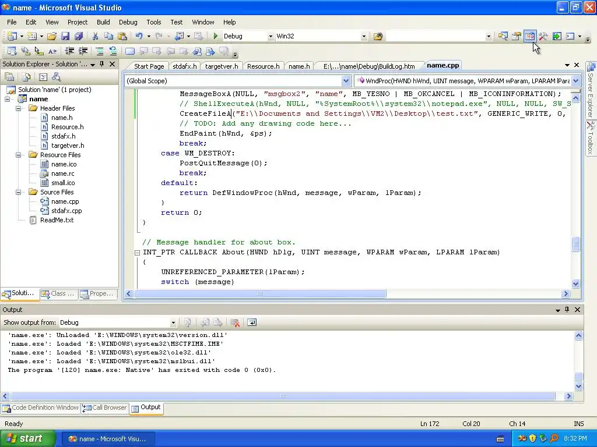The width and height of the screenshot is (597, 447).
Task: Open the Properties Window toolbar icon
Action: 517,36
